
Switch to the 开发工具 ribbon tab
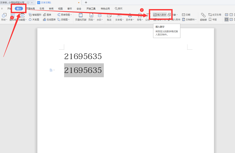91,9
